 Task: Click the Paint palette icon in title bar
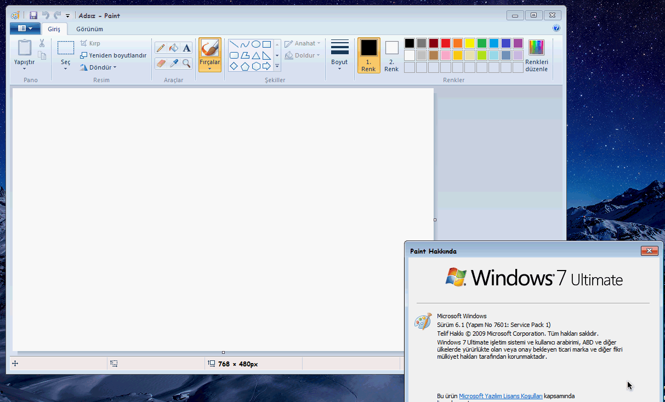(x=15, y=15)
